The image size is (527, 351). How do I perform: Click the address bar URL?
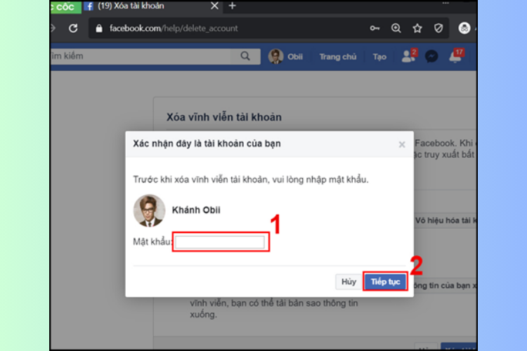click(x=174, y=28)
